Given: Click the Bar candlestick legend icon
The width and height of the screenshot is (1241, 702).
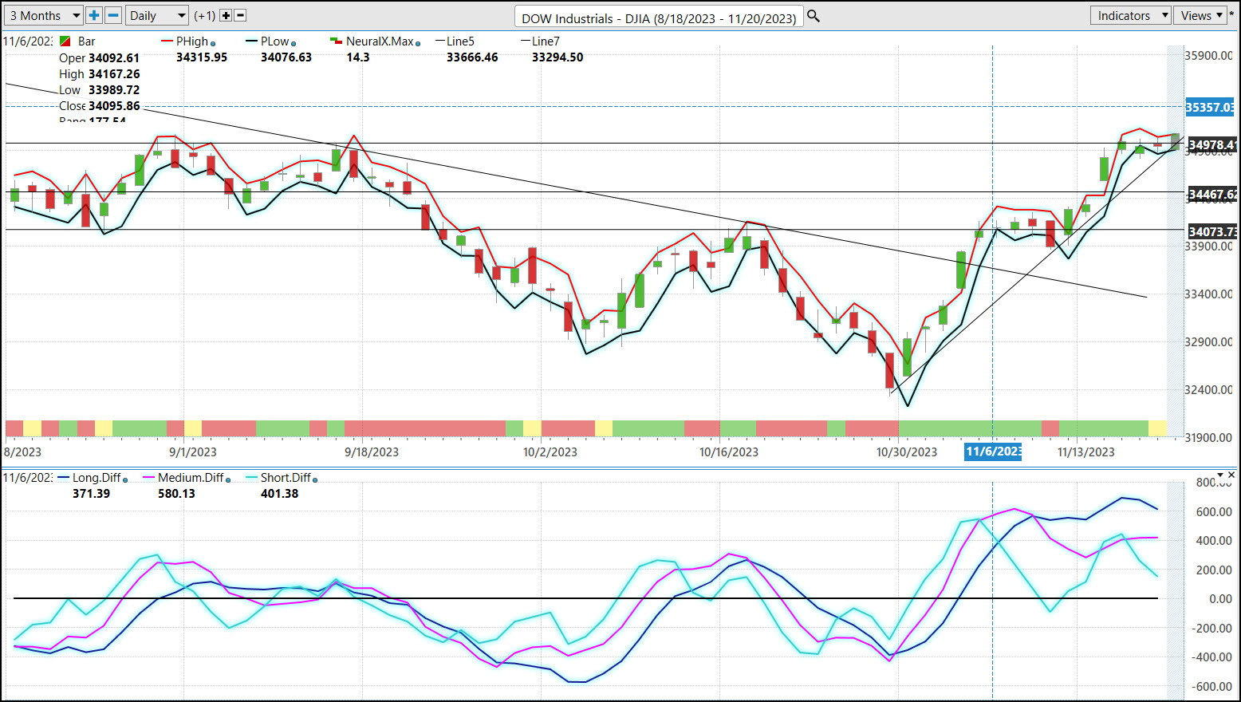Looking at the screenshot, I should click(65, 41).
